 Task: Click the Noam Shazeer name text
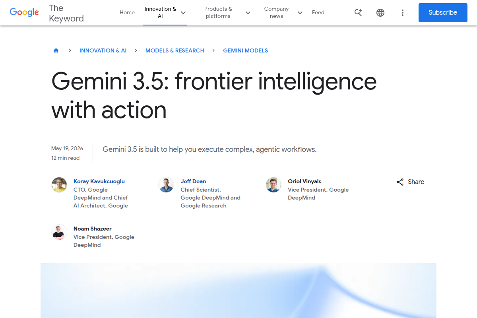pos(93,229)
